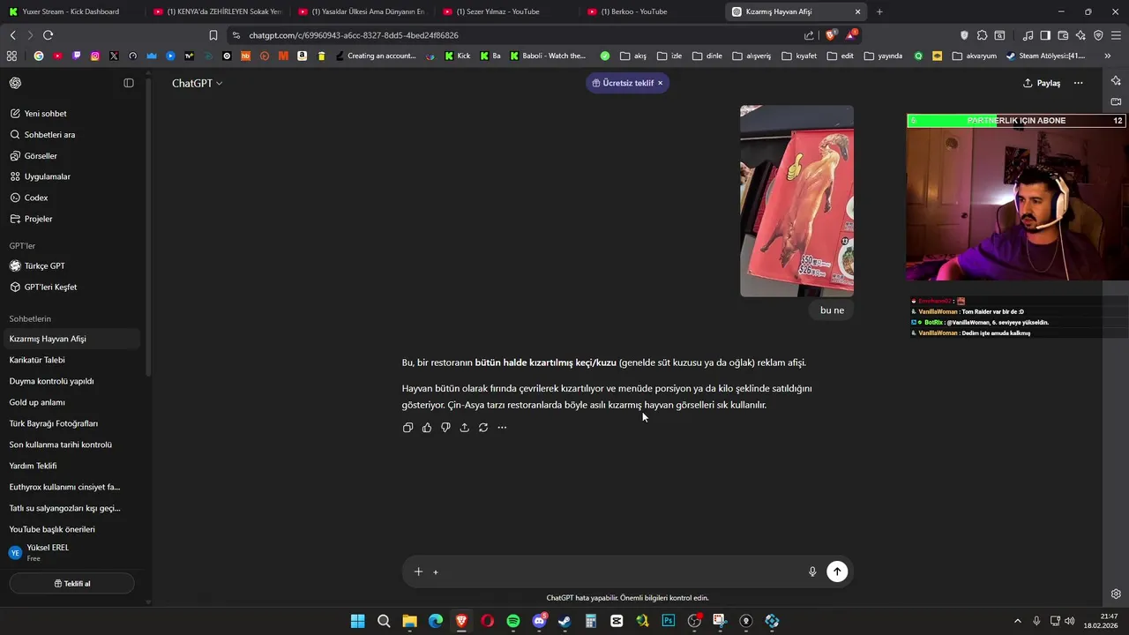
Task: Collapse the sidebar with the panel icon
Action: click(x=129, y=83)
